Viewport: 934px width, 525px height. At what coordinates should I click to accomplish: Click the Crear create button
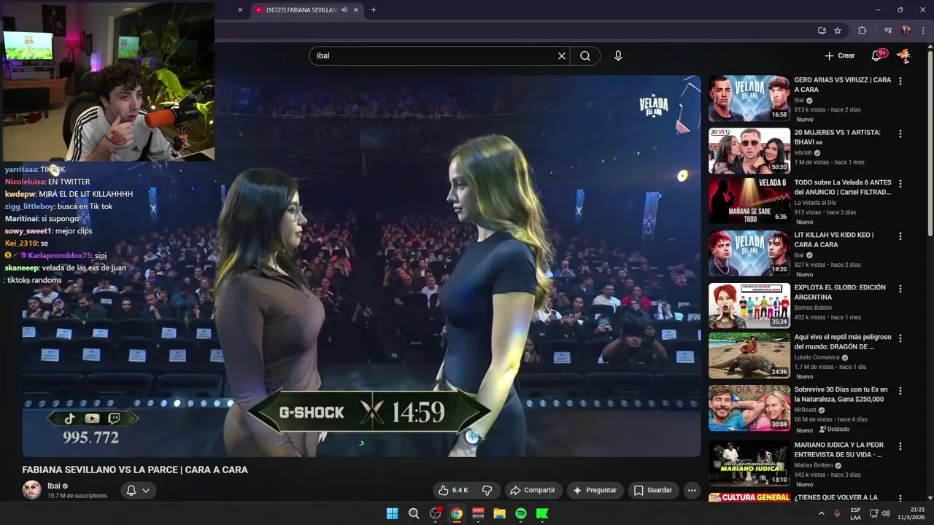pos(839,55)
